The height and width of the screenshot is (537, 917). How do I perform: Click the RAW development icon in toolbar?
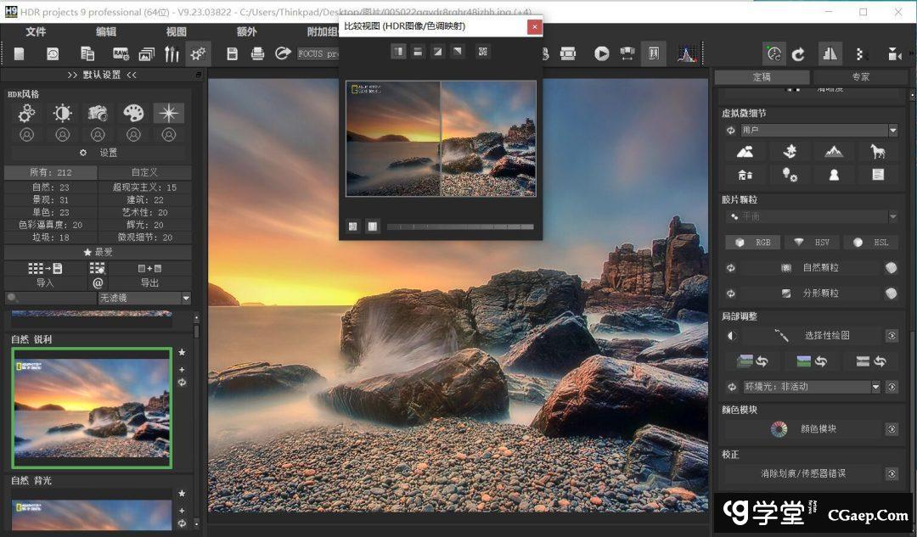tap(121, 53)
